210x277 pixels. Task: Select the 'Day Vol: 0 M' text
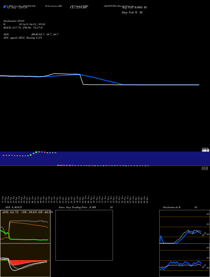click(132, 13)
